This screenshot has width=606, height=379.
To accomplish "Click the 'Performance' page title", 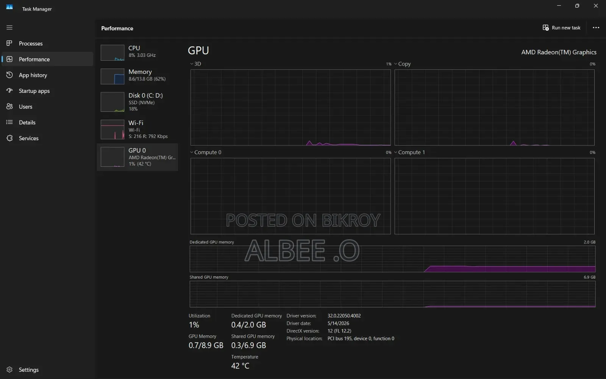I will [x=117, y=28].
